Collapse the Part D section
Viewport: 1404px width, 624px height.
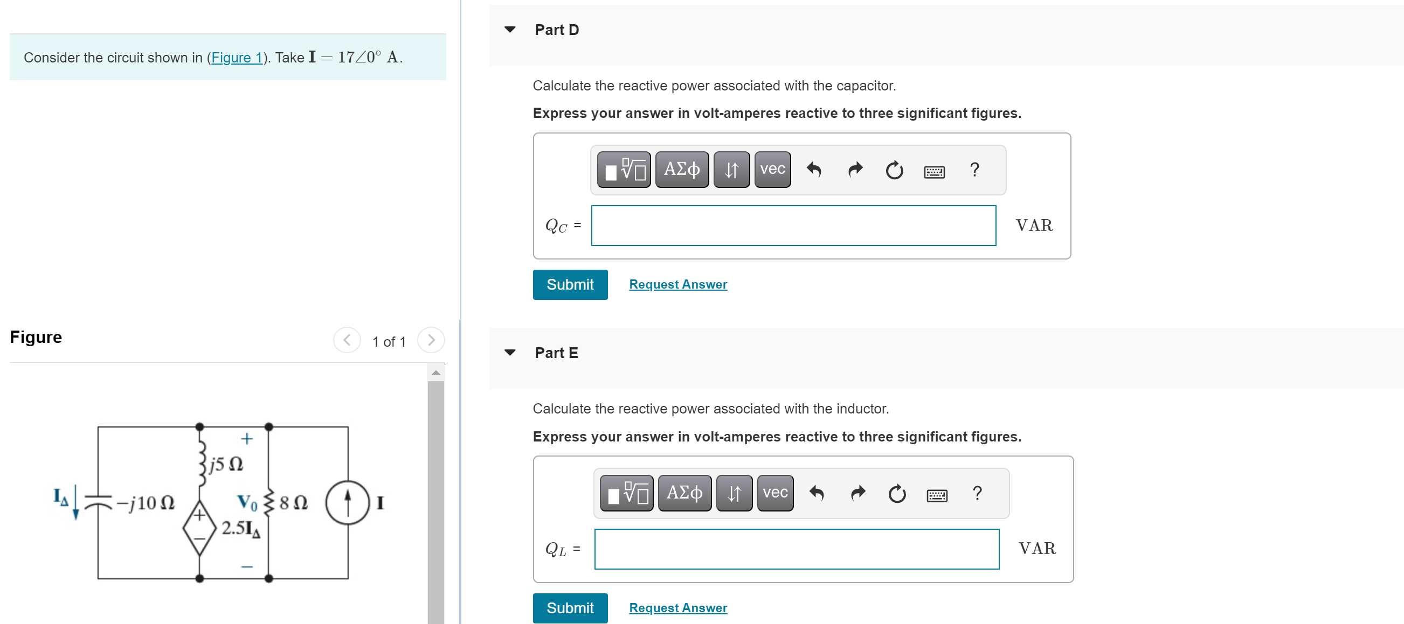[x=510, y=30]
